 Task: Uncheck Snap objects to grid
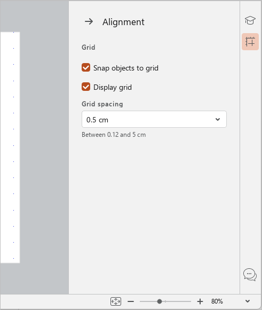coord(86,68)
